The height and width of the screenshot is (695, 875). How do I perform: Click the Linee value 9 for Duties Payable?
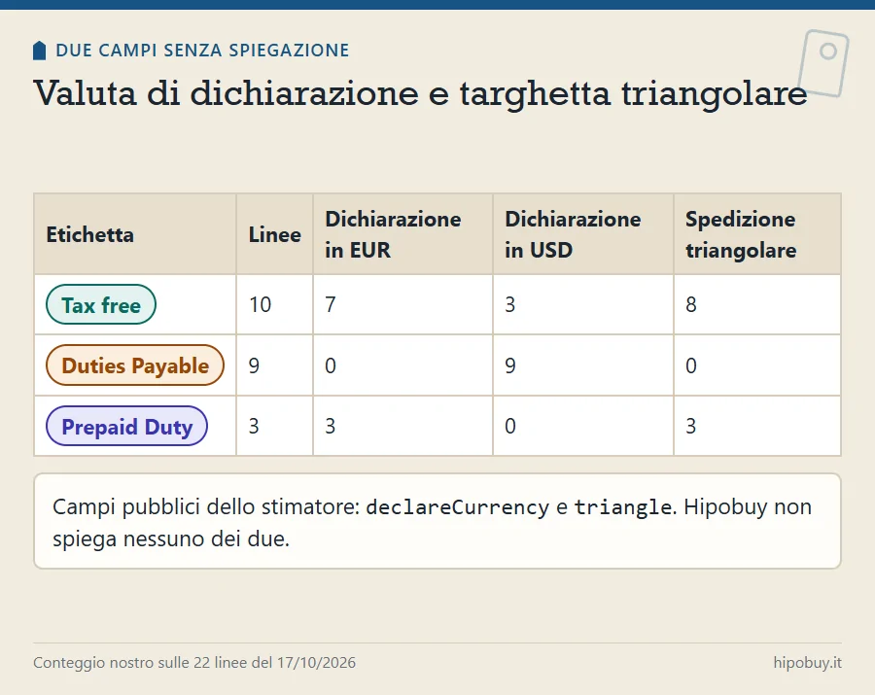[254, 365]
